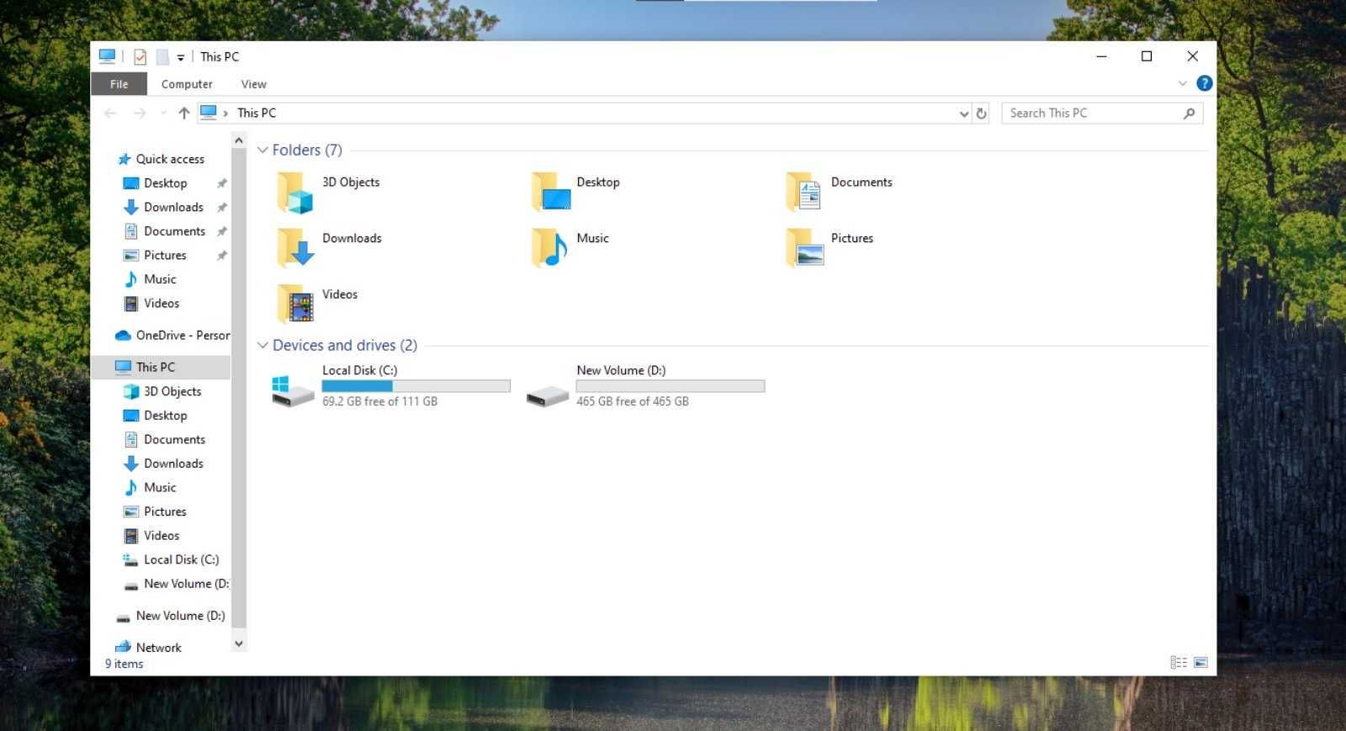Open Pictures under This PC in sidebar
The height and width of the screenshot is (731, 1346).
pos(155,511)
